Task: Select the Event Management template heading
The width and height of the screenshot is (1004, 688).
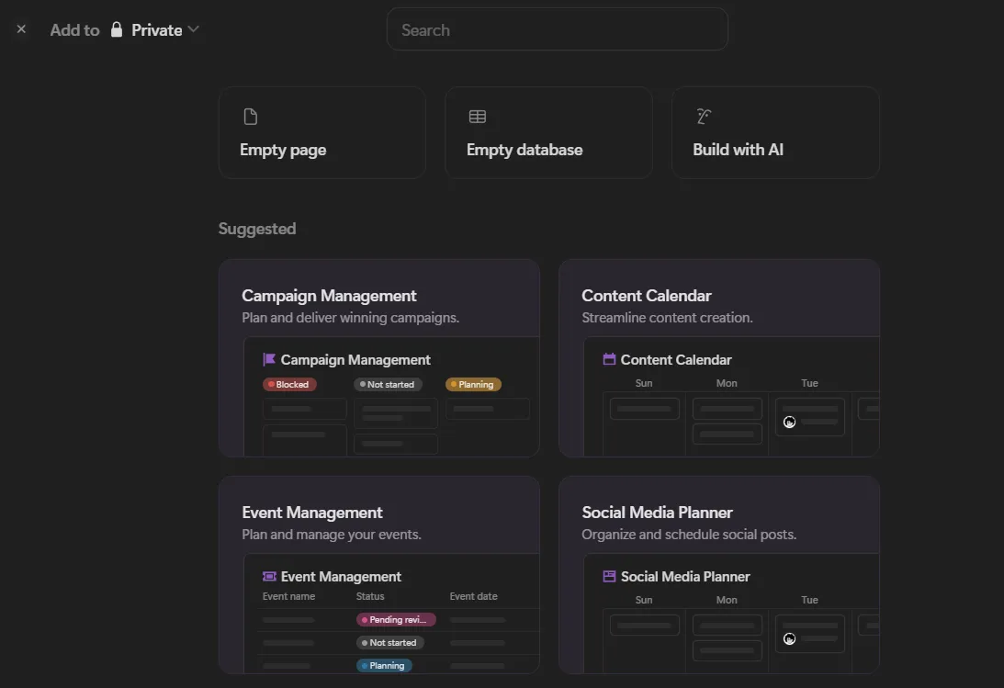Action: (312, 513)
